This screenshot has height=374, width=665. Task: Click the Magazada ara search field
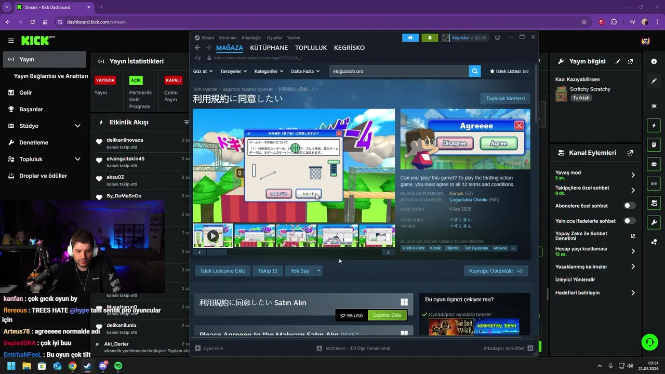click(399, 71)
